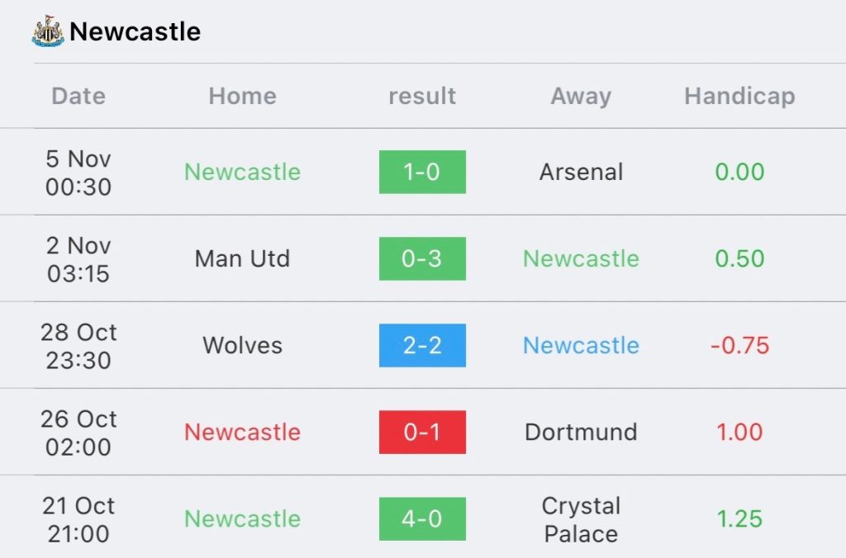Open the Dortmund team link
The image size is (846, 558).
point(581,432)
